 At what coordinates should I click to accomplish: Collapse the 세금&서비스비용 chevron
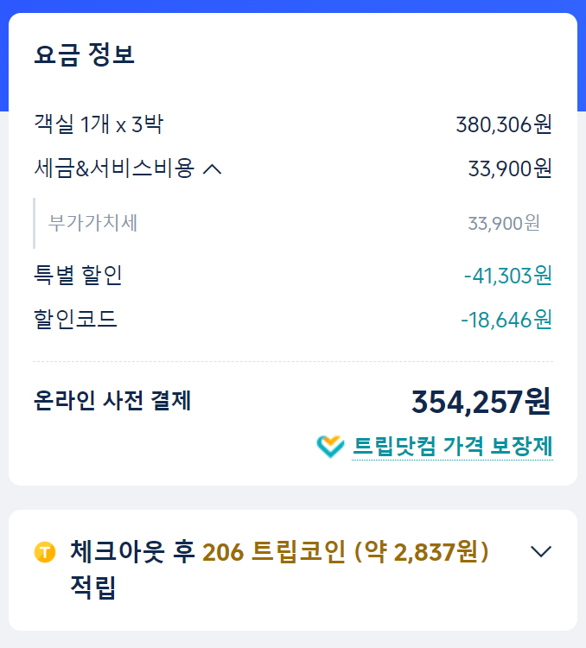pos(212,169)
